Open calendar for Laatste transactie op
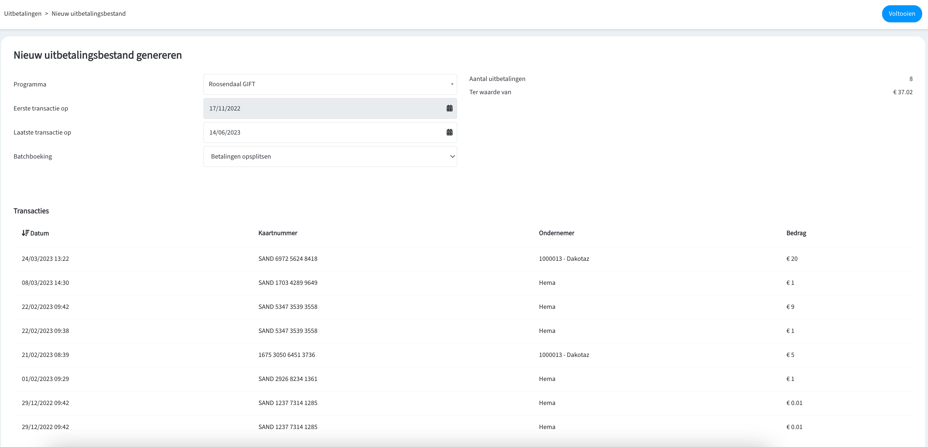Screen dimensions: 928x447 pos(449,132)
